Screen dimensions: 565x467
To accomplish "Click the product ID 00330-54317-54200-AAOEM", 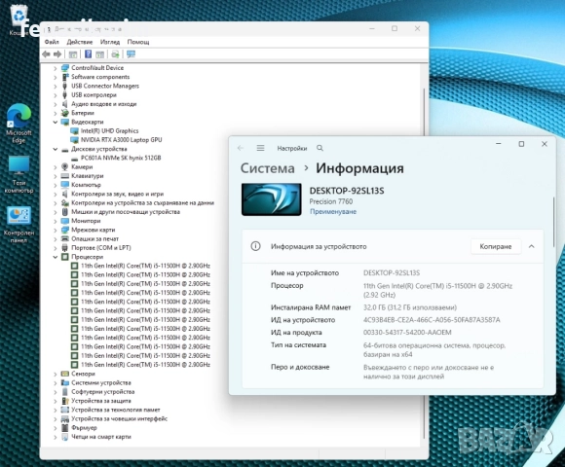I will [407, 333].
